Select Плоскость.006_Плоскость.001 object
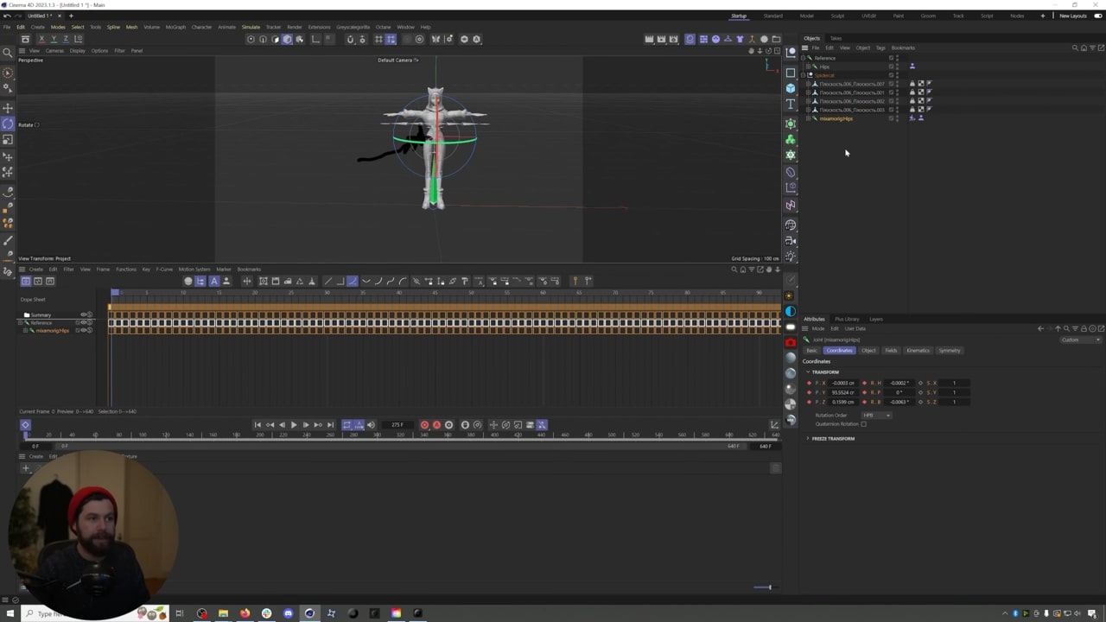 point(851,92)
